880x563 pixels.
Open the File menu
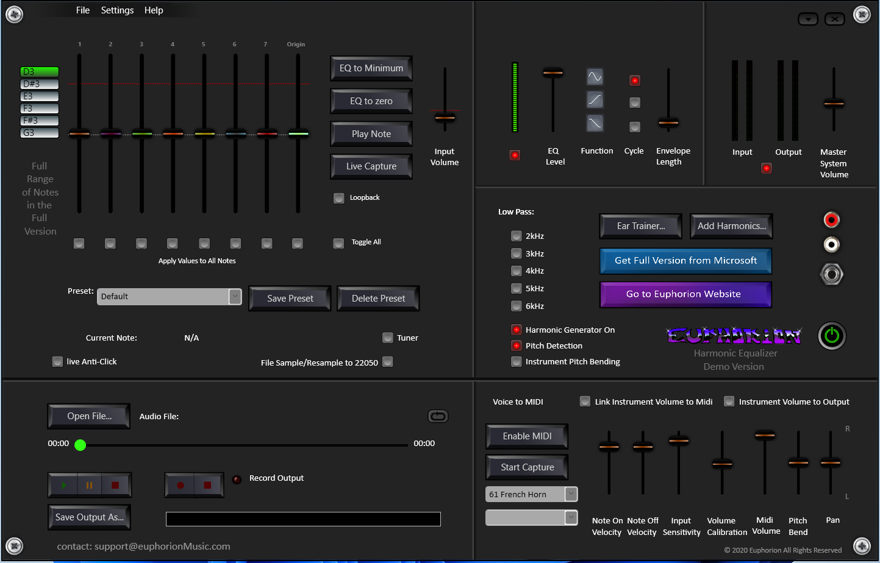point(82,10)
